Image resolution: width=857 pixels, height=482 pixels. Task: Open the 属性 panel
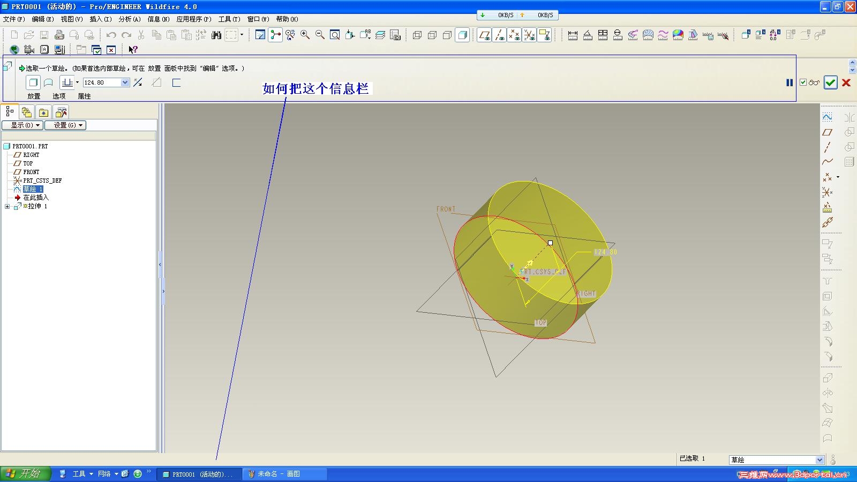(x=84, y=96)
